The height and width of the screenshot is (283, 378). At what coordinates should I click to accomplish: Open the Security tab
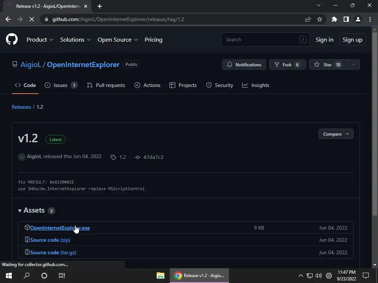pos(220,85)
